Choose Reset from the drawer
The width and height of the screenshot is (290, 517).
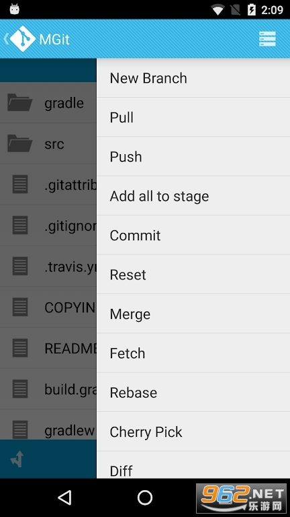[193, 275]
